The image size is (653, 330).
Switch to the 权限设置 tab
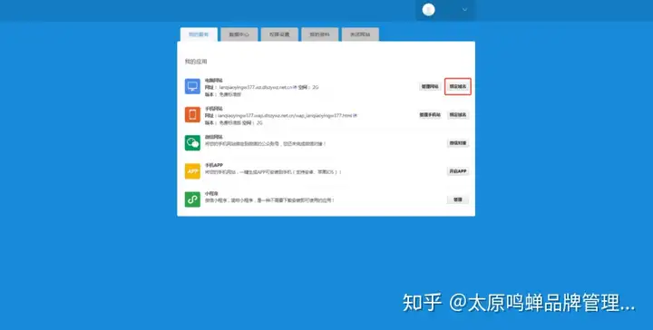(x=279, y=34)
